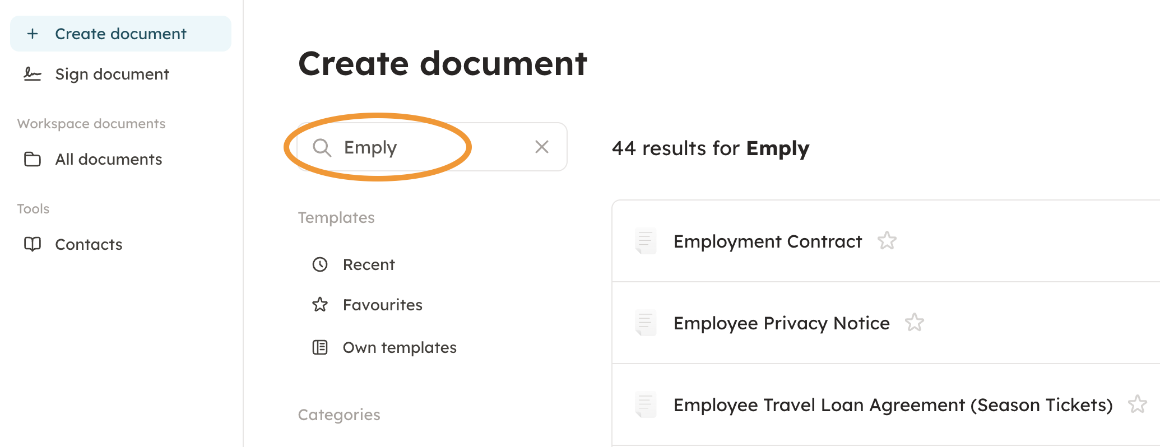Screen dimensions: 1160x447
Task: Click the star icon beside Favourites filter
Action: tap(320, 305)
